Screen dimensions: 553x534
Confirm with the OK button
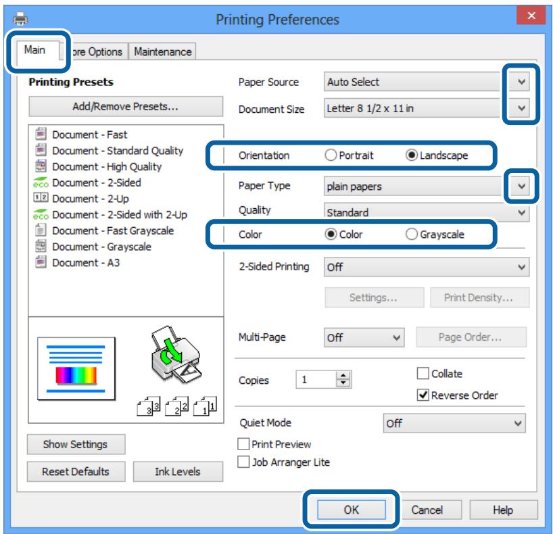pyautogui.click(x=352, y=510)
